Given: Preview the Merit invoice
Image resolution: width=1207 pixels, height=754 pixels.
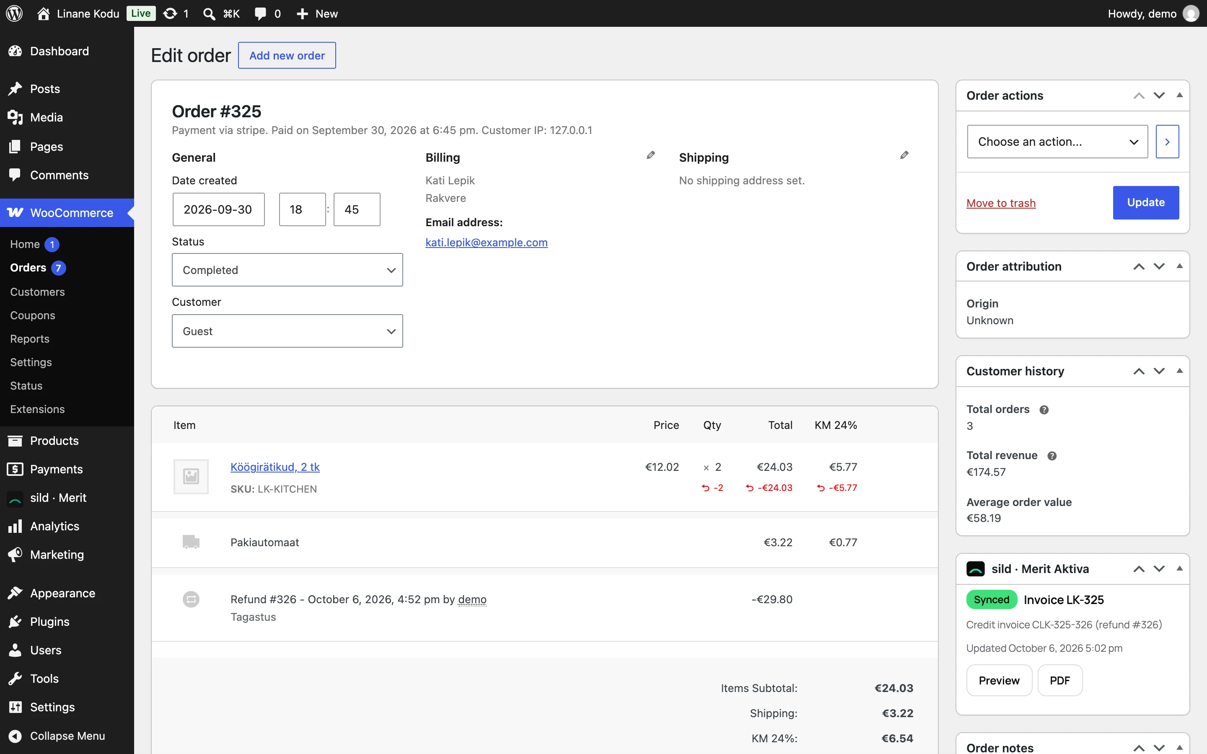Looking at the screenshot, I should click(x=999, y=680).
